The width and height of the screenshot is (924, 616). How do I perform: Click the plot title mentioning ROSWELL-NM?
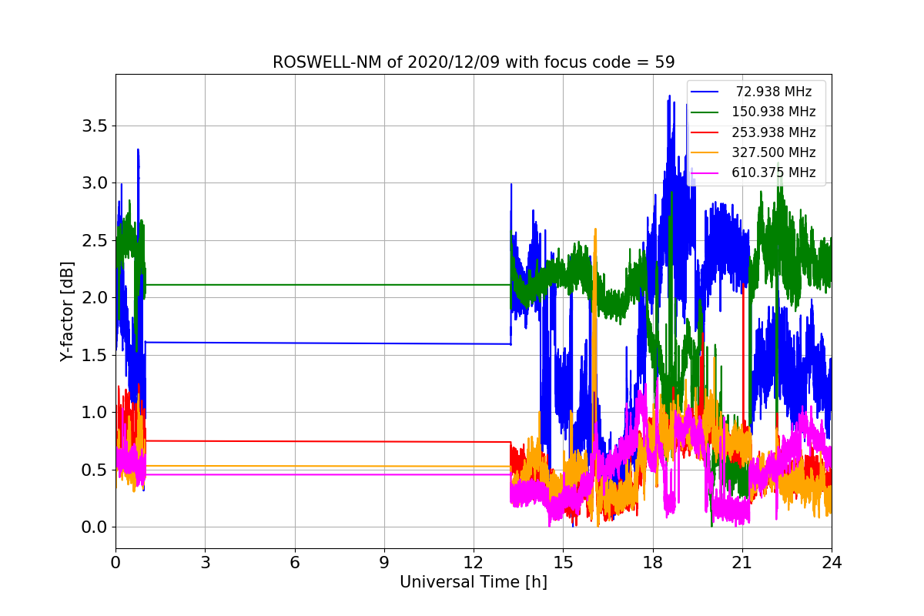[x=474, y=62]
